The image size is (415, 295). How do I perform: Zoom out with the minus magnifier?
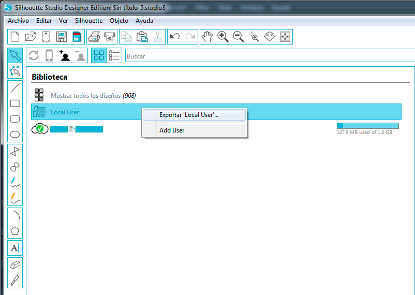[x=238, y=37]
